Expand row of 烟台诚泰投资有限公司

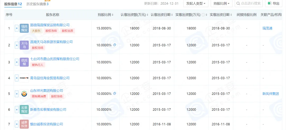click(17, 124)
